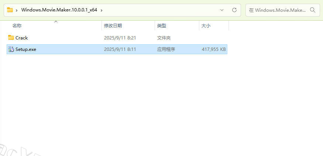
Task: Select the Setup.exe file name
Action: [x=26, y=49]
